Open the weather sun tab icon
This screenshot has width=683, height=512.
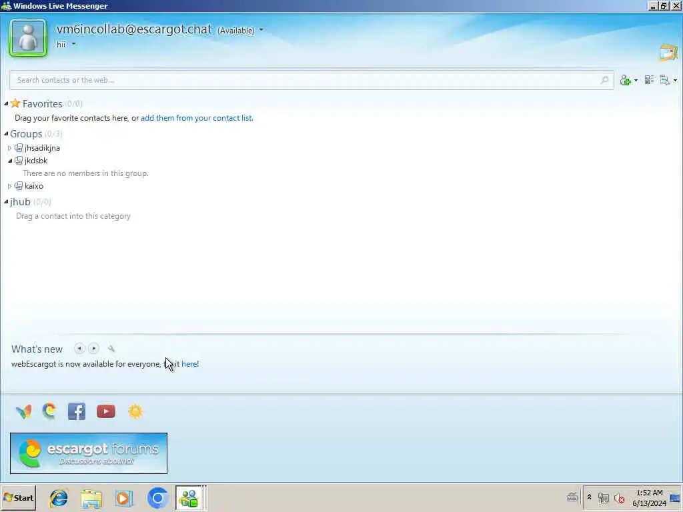click(x=135, y=411)
